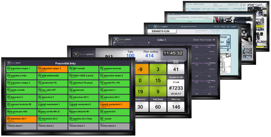Click the Login link
The image size is (271, 137).
point(228,27)
